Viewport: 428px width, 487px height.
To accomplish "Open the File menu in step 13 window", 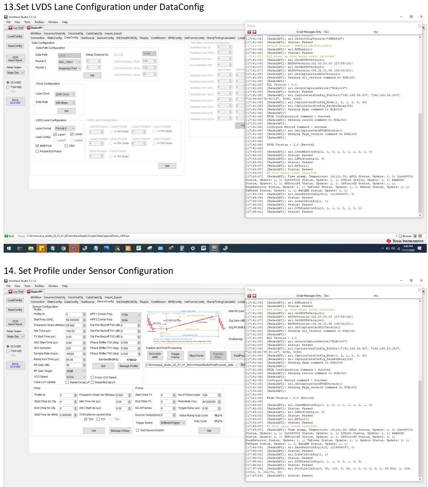I will [8, 22].
